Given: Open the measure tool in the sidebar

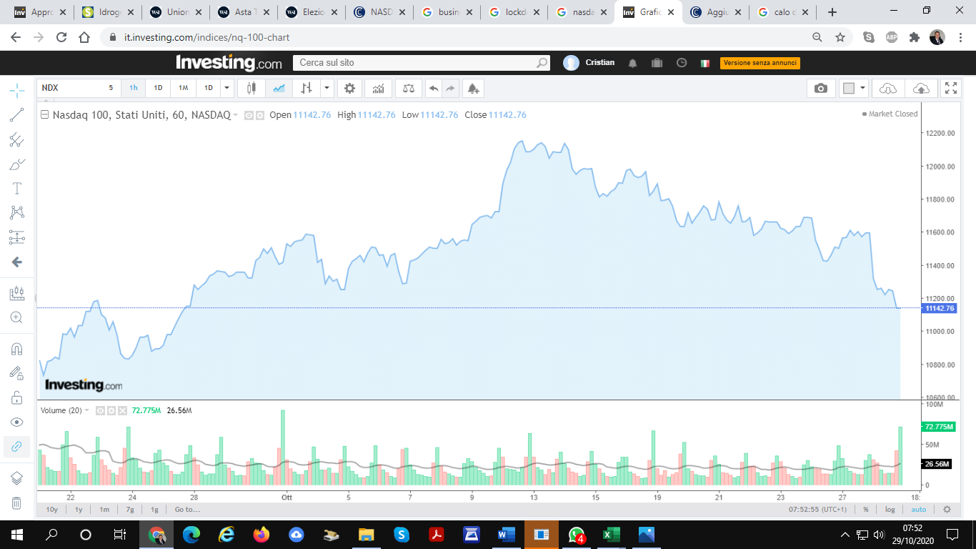Looking at the screenshot, I should click(17, 293).
